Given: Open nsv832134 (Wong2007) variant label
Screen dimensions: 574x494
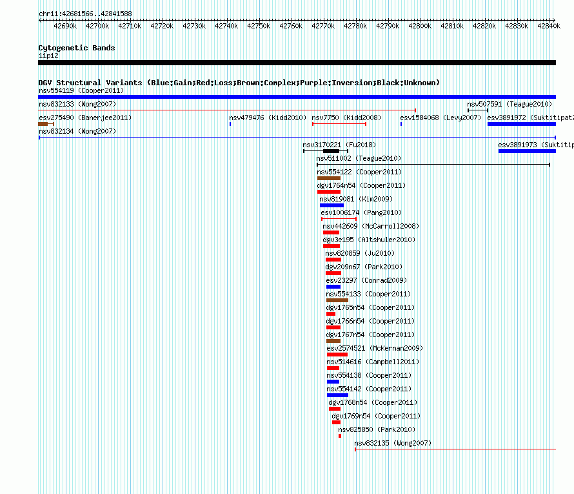Looking at the screenshot, I should click(x=77, y=131).
